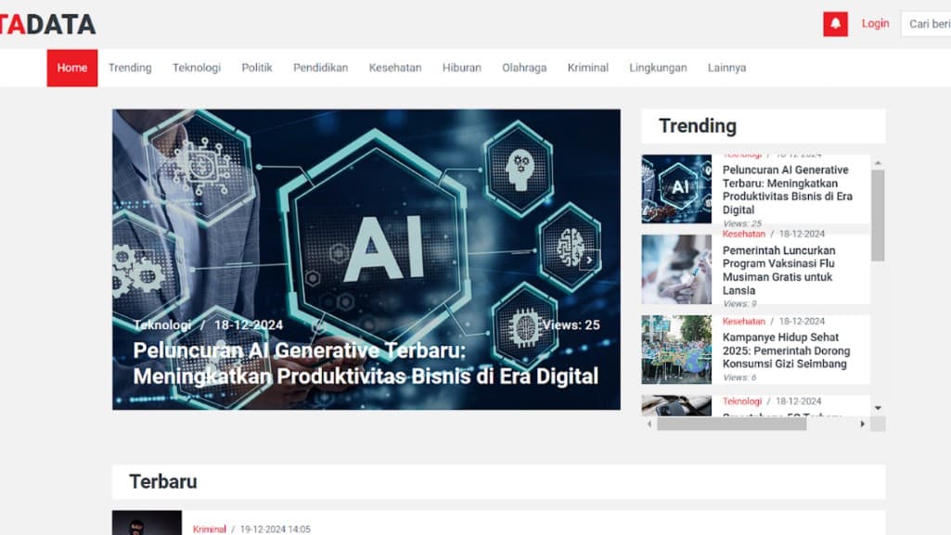The image size is (951, 535).
Task: Click Kesehatan tag above Vaksinasi Flu article
Action: point(743,234)
